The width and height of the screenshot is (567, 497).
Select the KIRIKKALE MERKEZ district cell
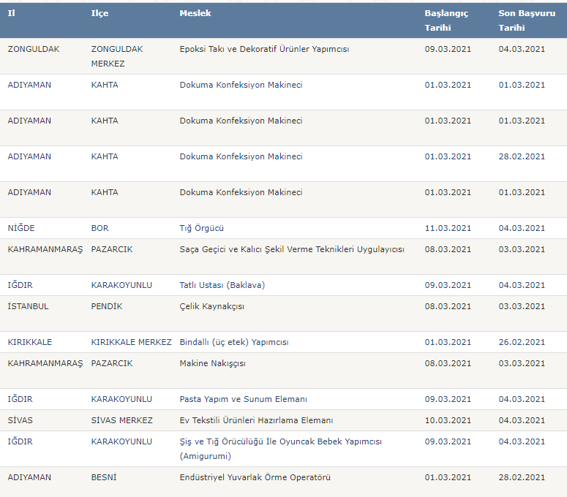(x=131, y=342)
